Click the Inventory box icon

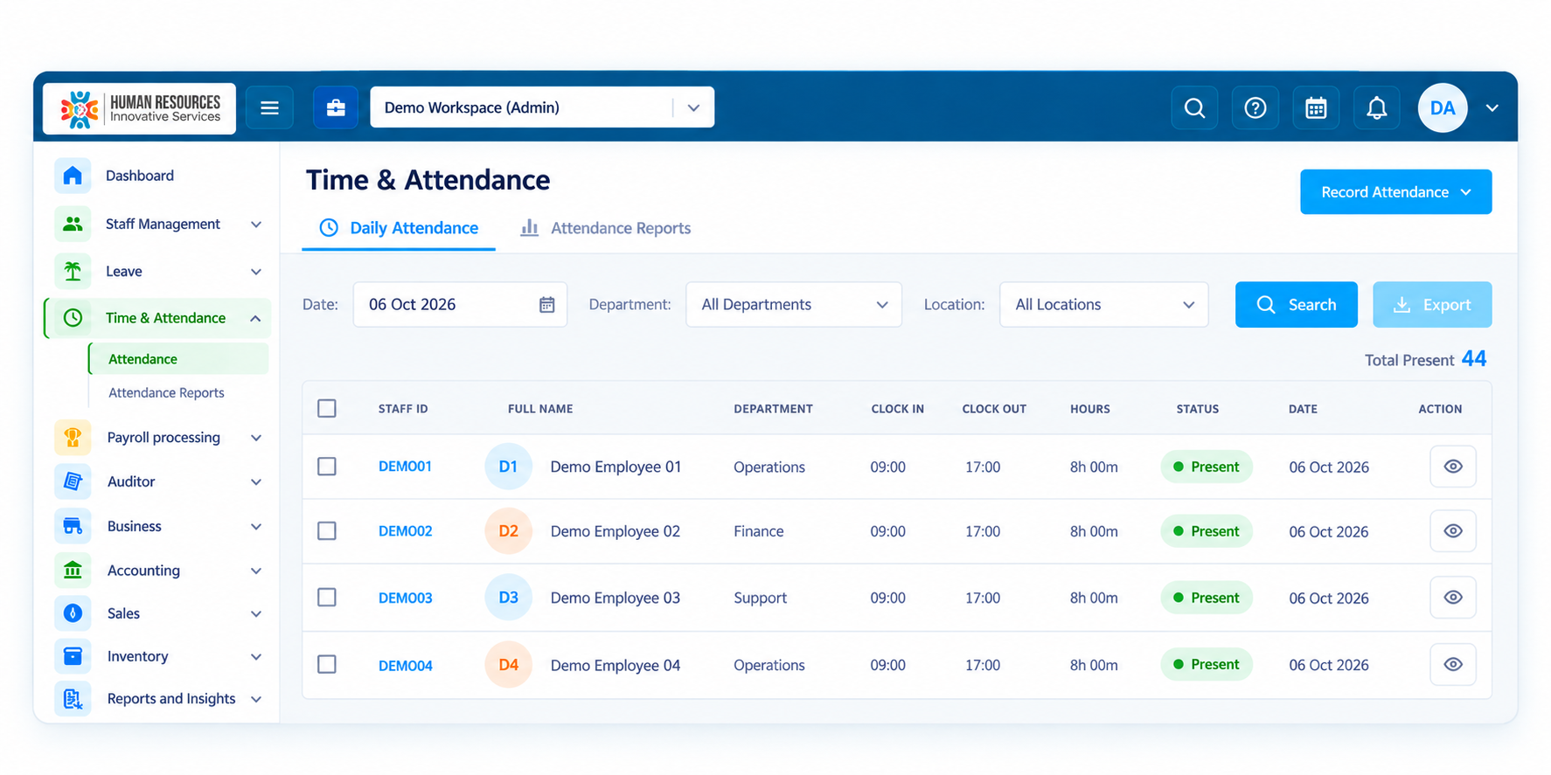tap(73, 656)
